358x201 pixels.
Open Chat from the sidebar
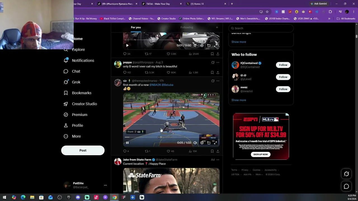(72, 71)
